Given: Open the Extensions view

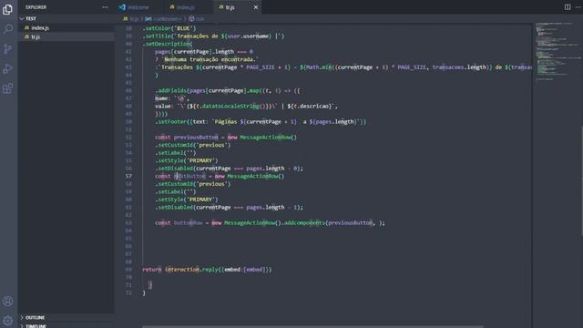Looking at the screenshot, I should pos(7,88).
